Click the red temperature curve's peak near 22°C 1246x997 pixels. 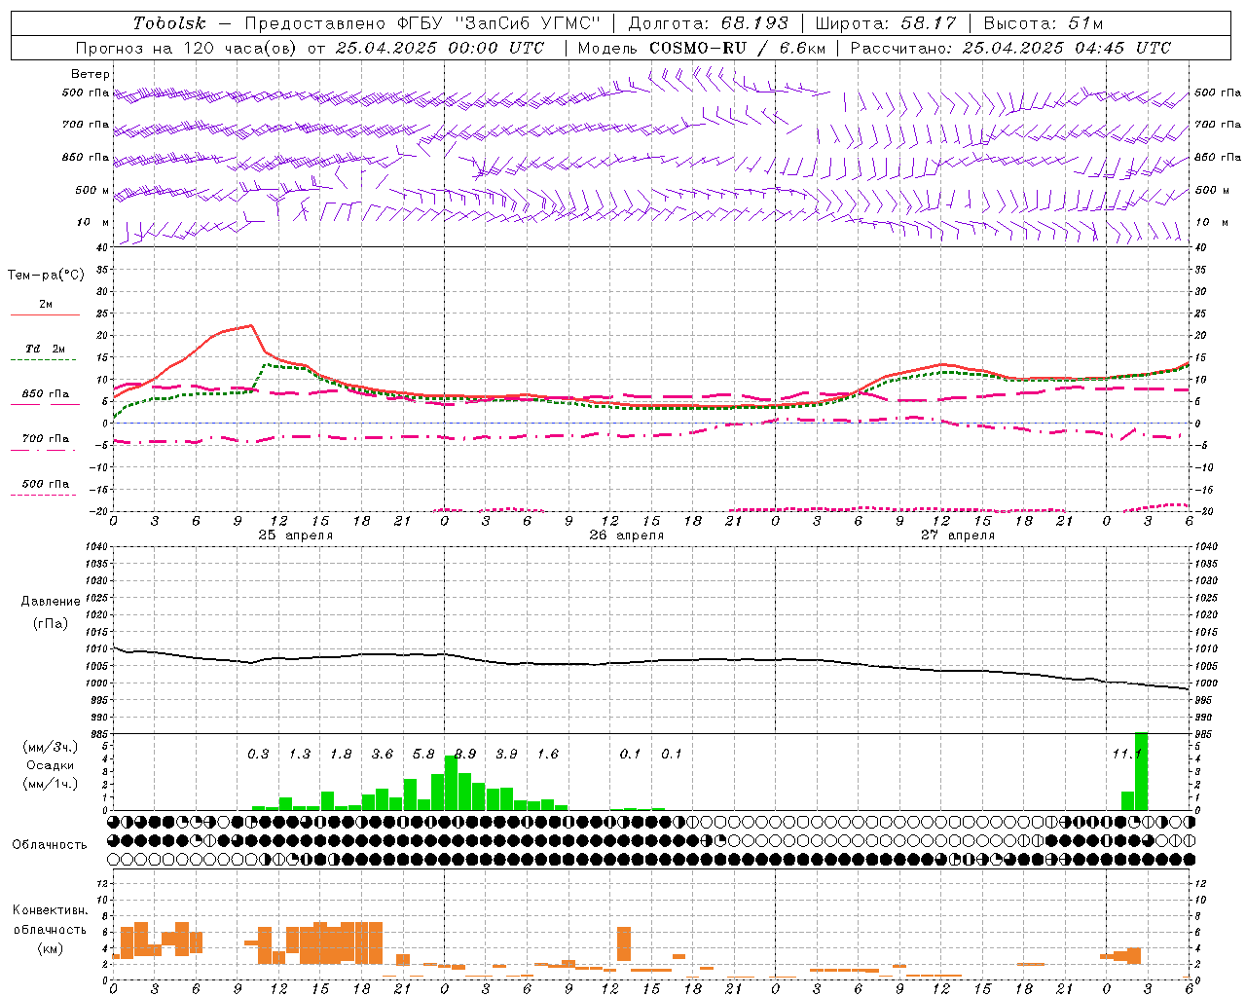click(x=251, y=325)
